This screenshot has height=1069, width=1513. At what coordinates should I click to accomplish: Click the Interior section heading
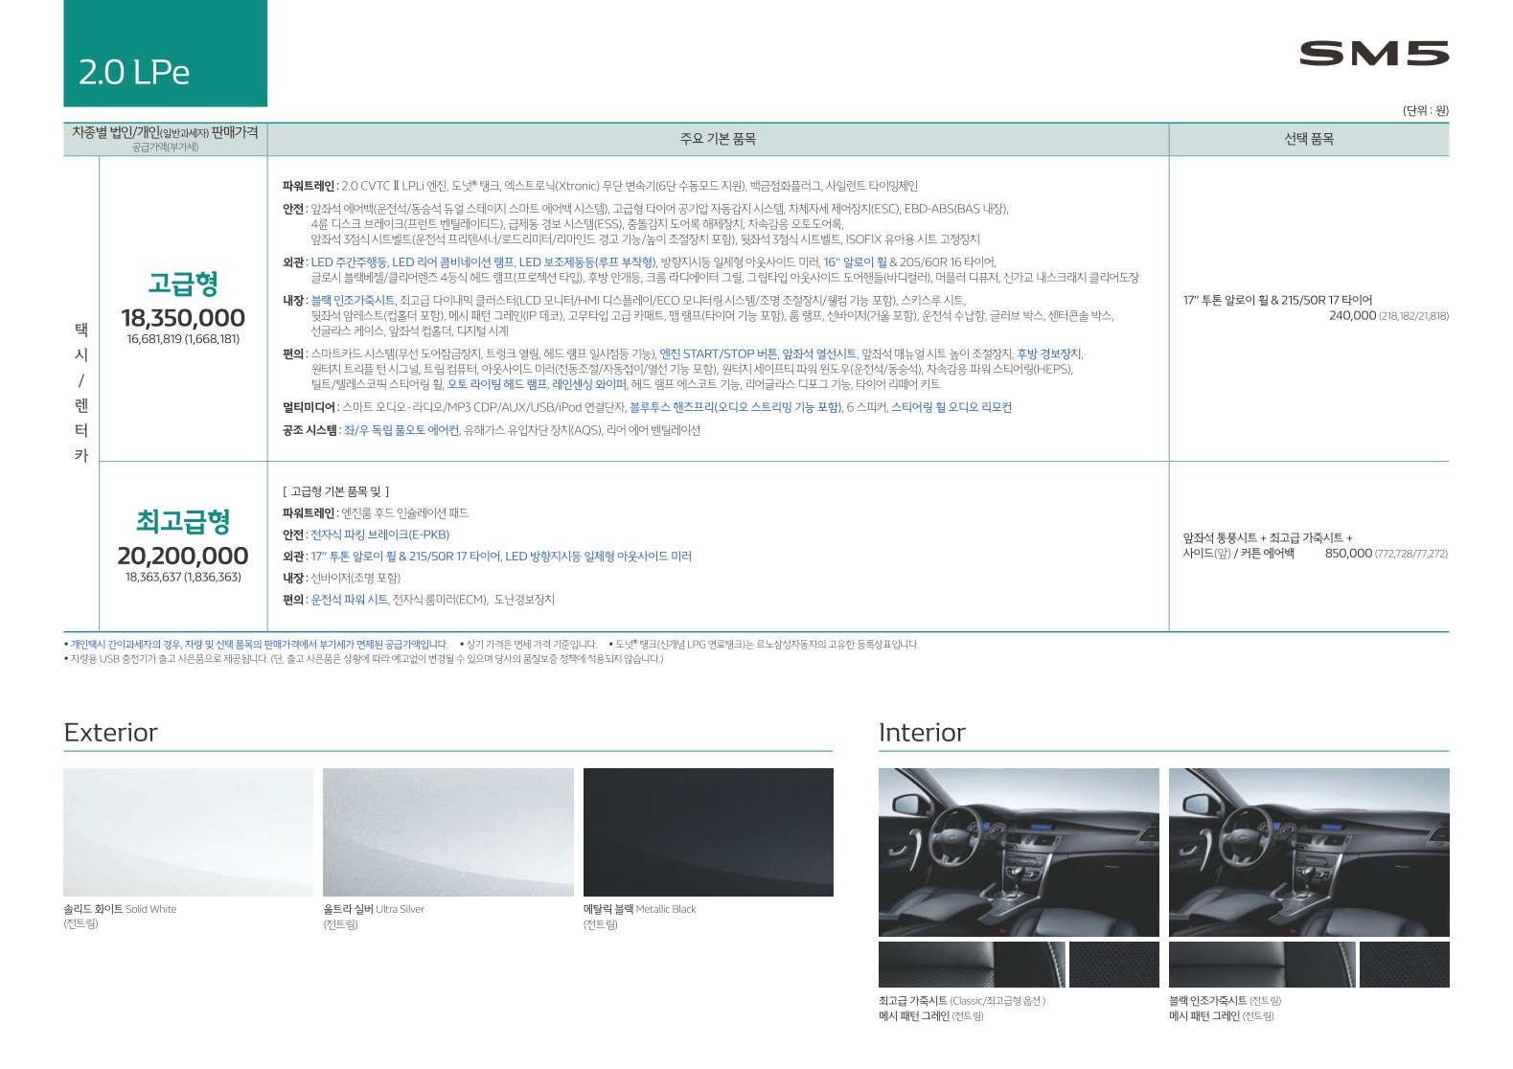[x=921, y=733]
